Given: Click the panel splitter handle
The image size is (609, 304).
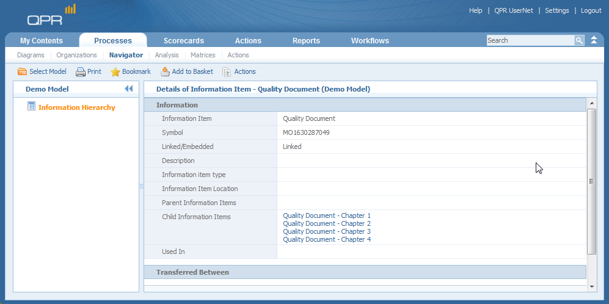Looking at the screenshot, I should pyautogui.click(x=141, y=186).
